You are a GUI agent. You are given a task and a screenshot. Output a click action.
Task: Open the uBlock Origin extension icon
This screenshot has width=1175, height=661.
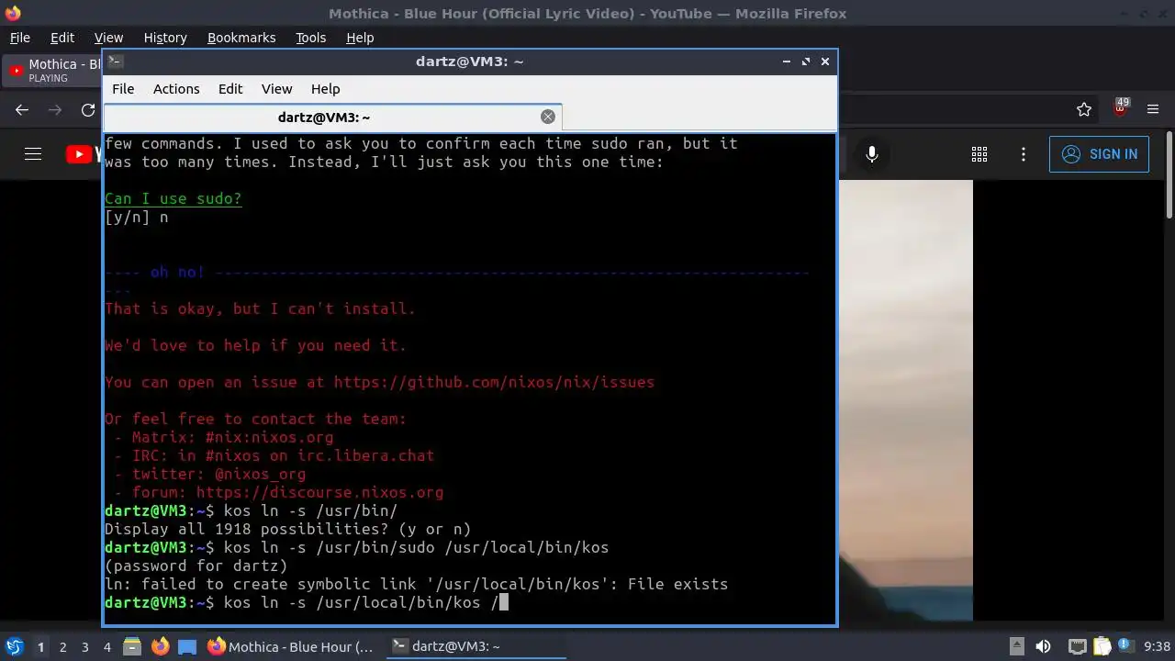click(1120, 108)
